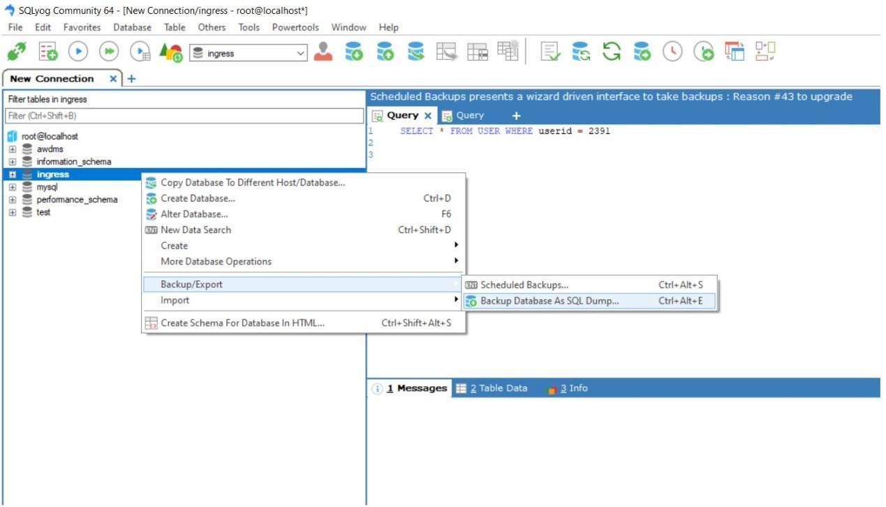Open a new MySQL connection

16,51
